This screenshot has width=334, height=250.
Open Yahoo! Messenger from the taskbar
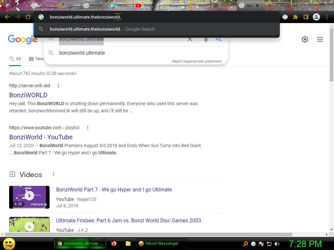[162, 243]
